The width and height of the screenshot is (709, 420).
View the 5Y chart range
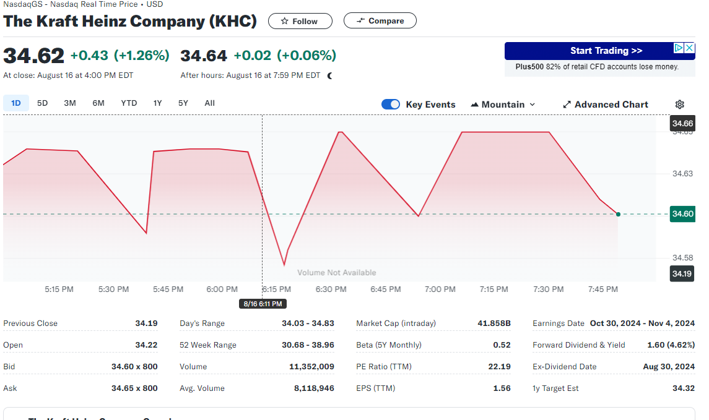coord(183,103)
